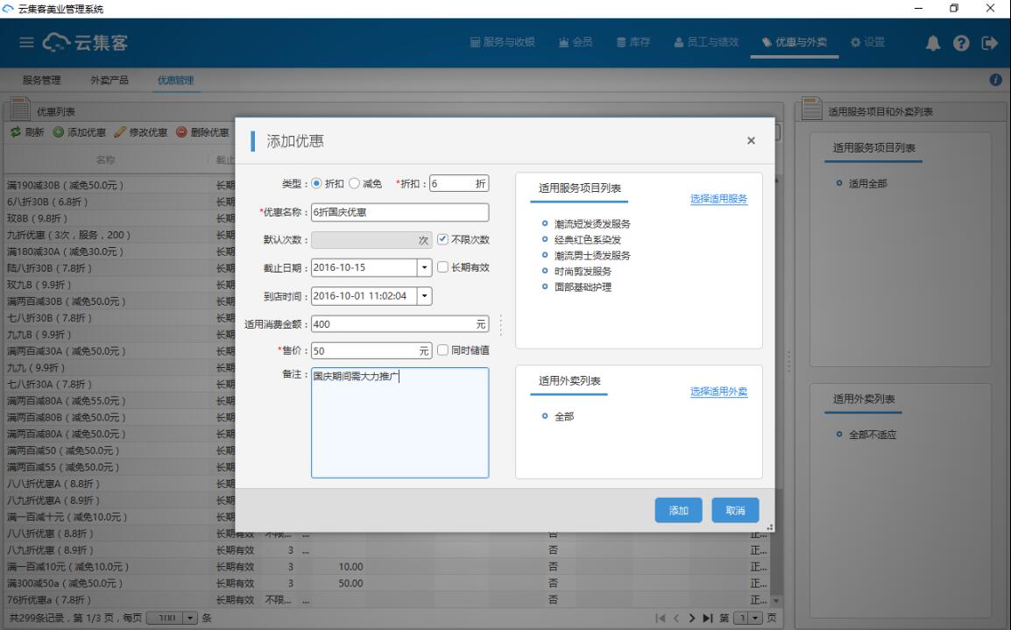This screenshot has width=1011, height=630.
Task: Open the 截止日期 date dropdown
Action: 424,267
